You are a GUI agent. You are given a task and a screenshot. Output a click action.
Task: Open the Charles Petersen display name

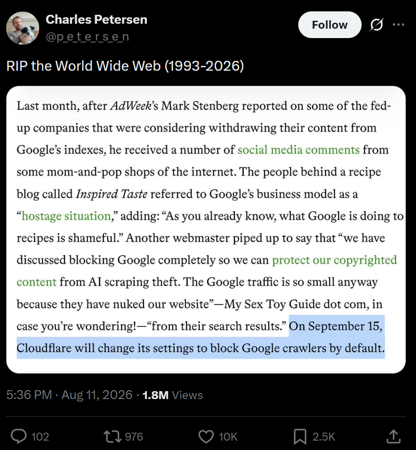click(x=96, y=19)
